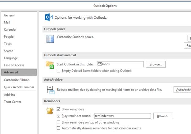This screenshot has width=191, height=134.
Task: Go to Add-ins category
Action: pos(19,95)
